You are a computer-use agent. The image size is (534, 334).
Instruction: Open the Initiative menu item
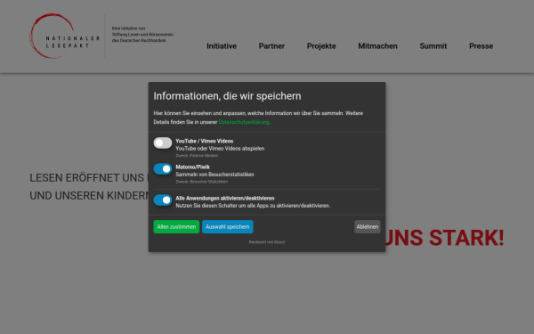click(222, 46)
